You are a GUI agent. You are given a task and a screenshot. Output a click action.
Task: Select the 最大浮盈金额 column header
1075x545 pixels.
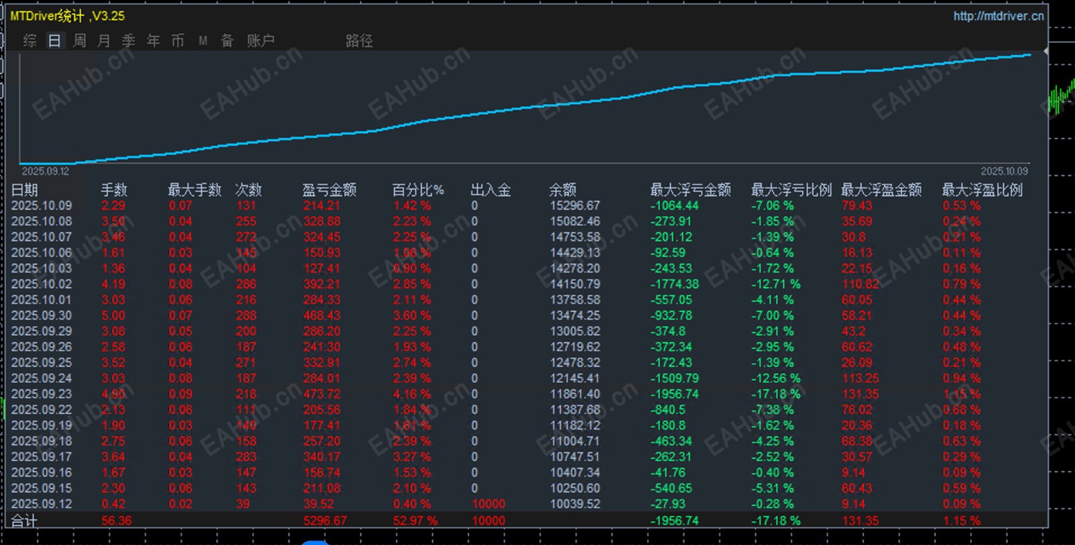pos(881,190)
